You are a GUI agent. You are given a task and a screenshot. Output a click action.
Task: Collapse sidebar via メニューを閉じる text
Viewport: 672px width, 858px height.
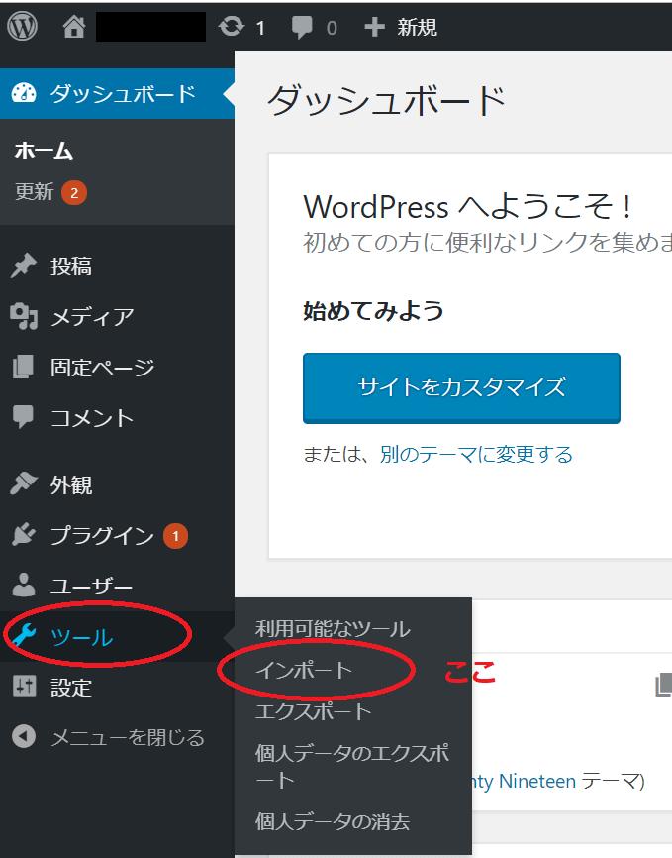(x=128, y=737)
